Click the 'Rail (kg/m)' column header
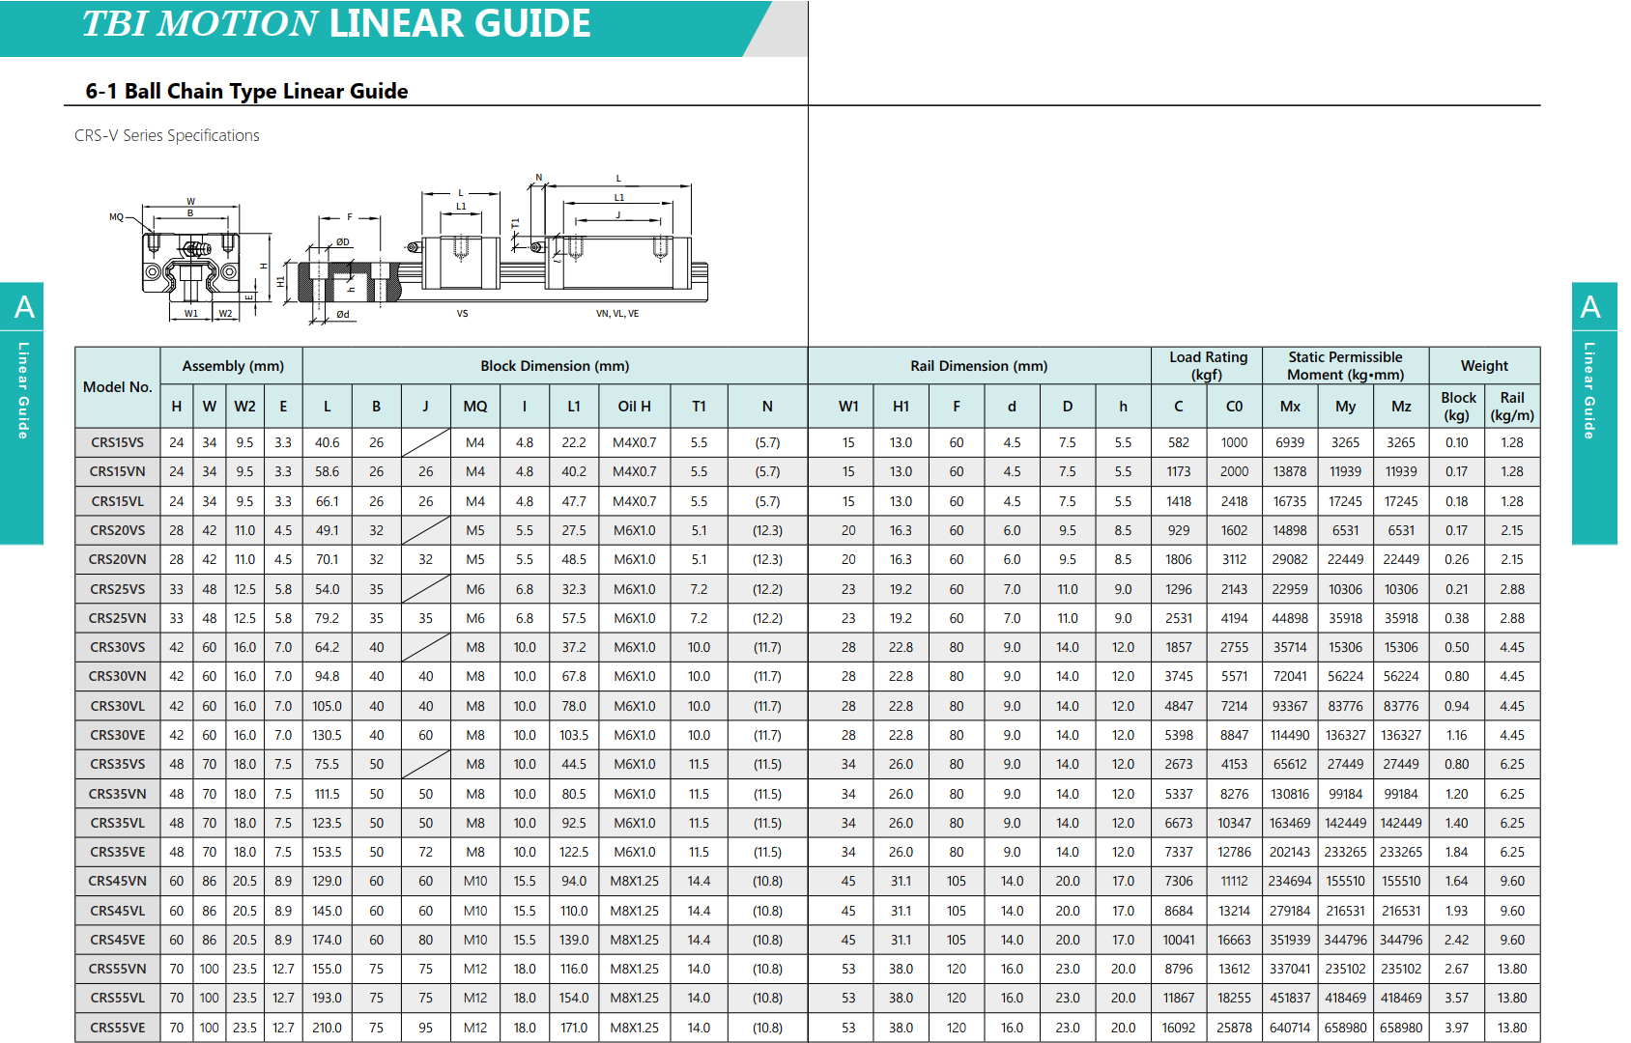 tap(1512, 407)
